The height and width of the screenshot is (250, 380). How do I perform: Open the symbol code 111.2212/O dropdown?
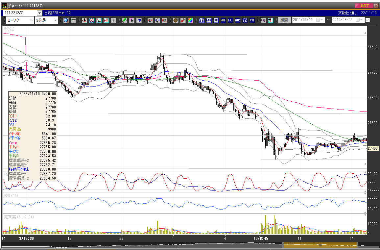[x=39, y=13]
